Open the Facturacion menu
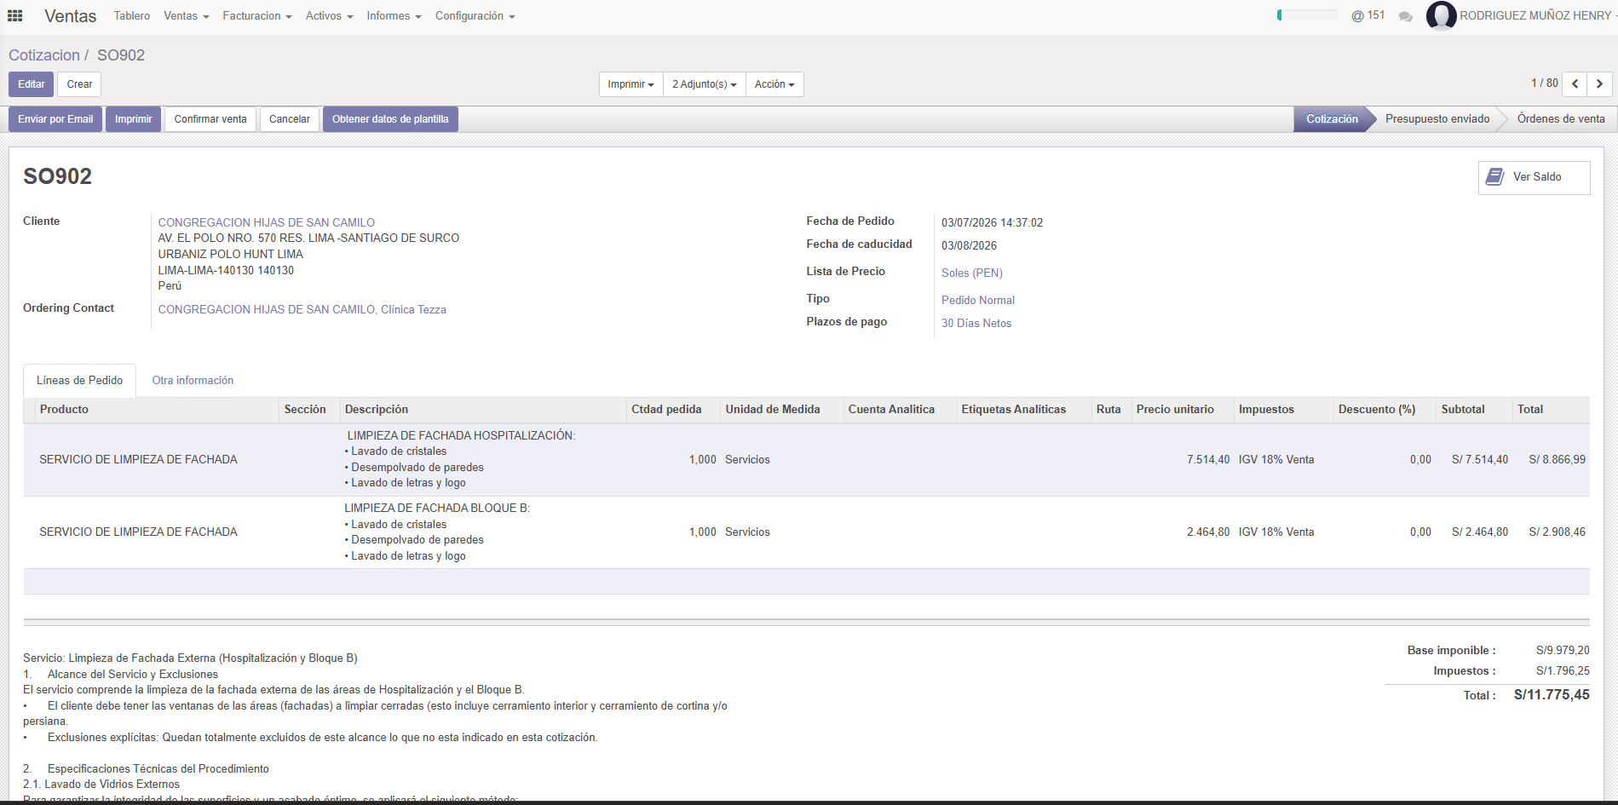 257,16
